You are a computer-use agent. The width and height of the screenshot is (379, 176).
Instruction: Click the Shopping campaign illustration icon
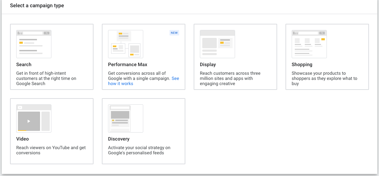click(309, 44)
